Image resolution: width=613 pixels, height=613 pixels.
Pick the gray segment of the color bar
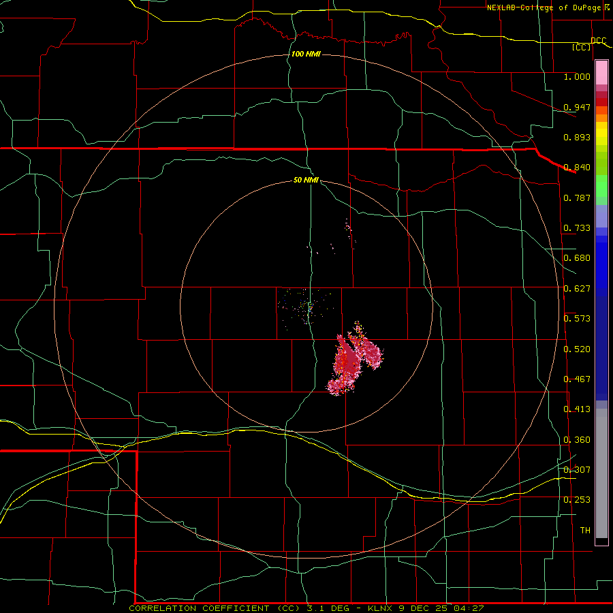pyautogui.click(x=601, y=473)
